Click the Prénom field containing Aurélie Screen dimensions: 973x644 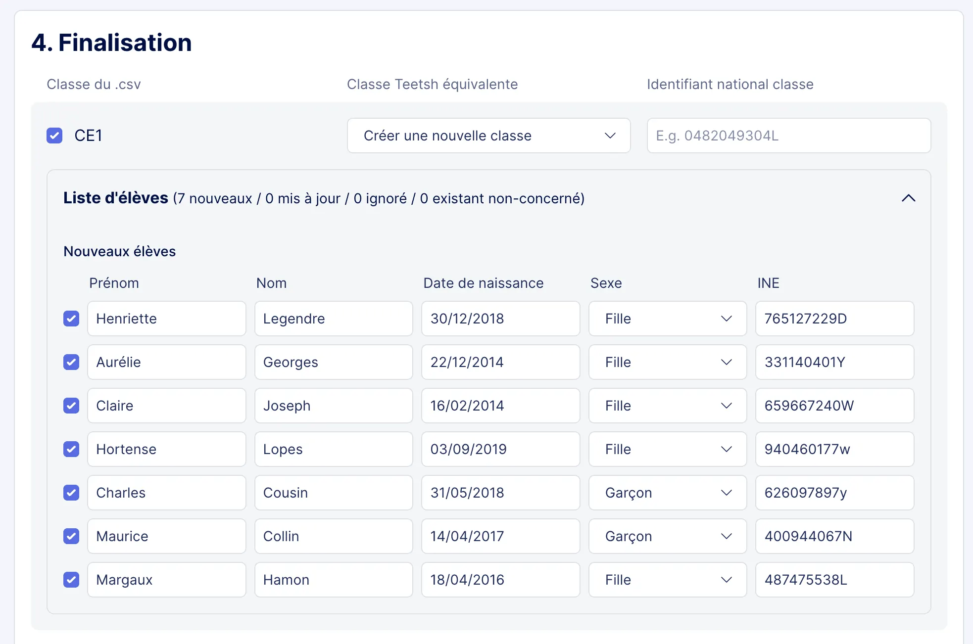tap(167, 362)
